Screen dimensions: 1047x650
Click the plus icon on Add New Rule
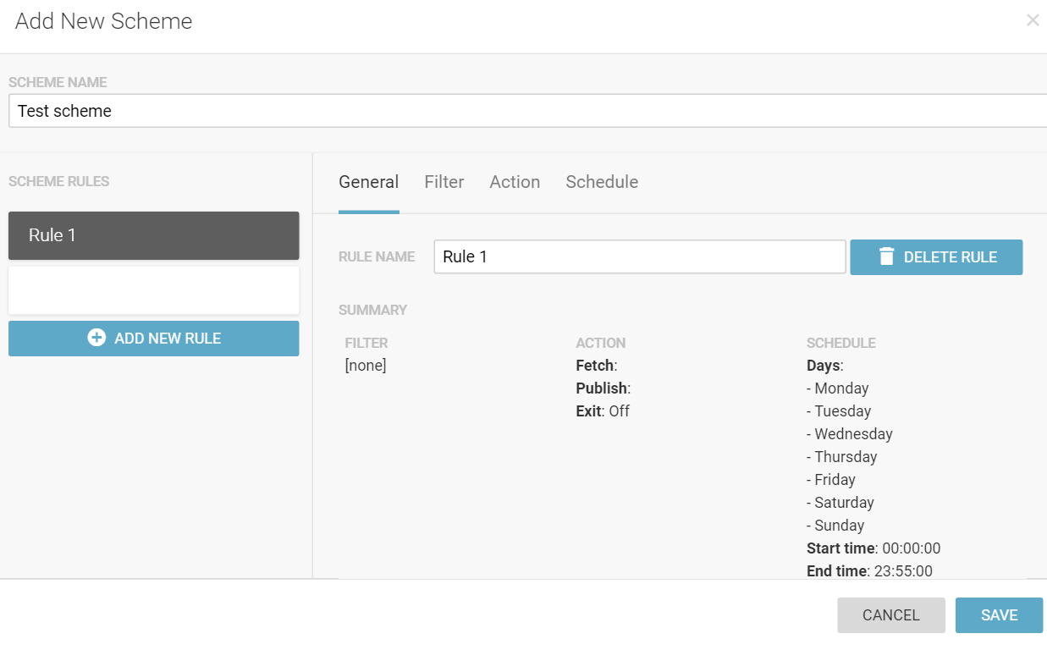click(x=96, y=338)
